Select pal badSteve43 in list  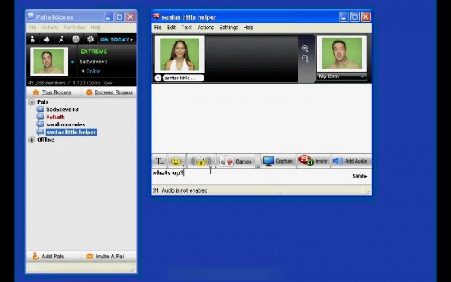tap(62, 110)
